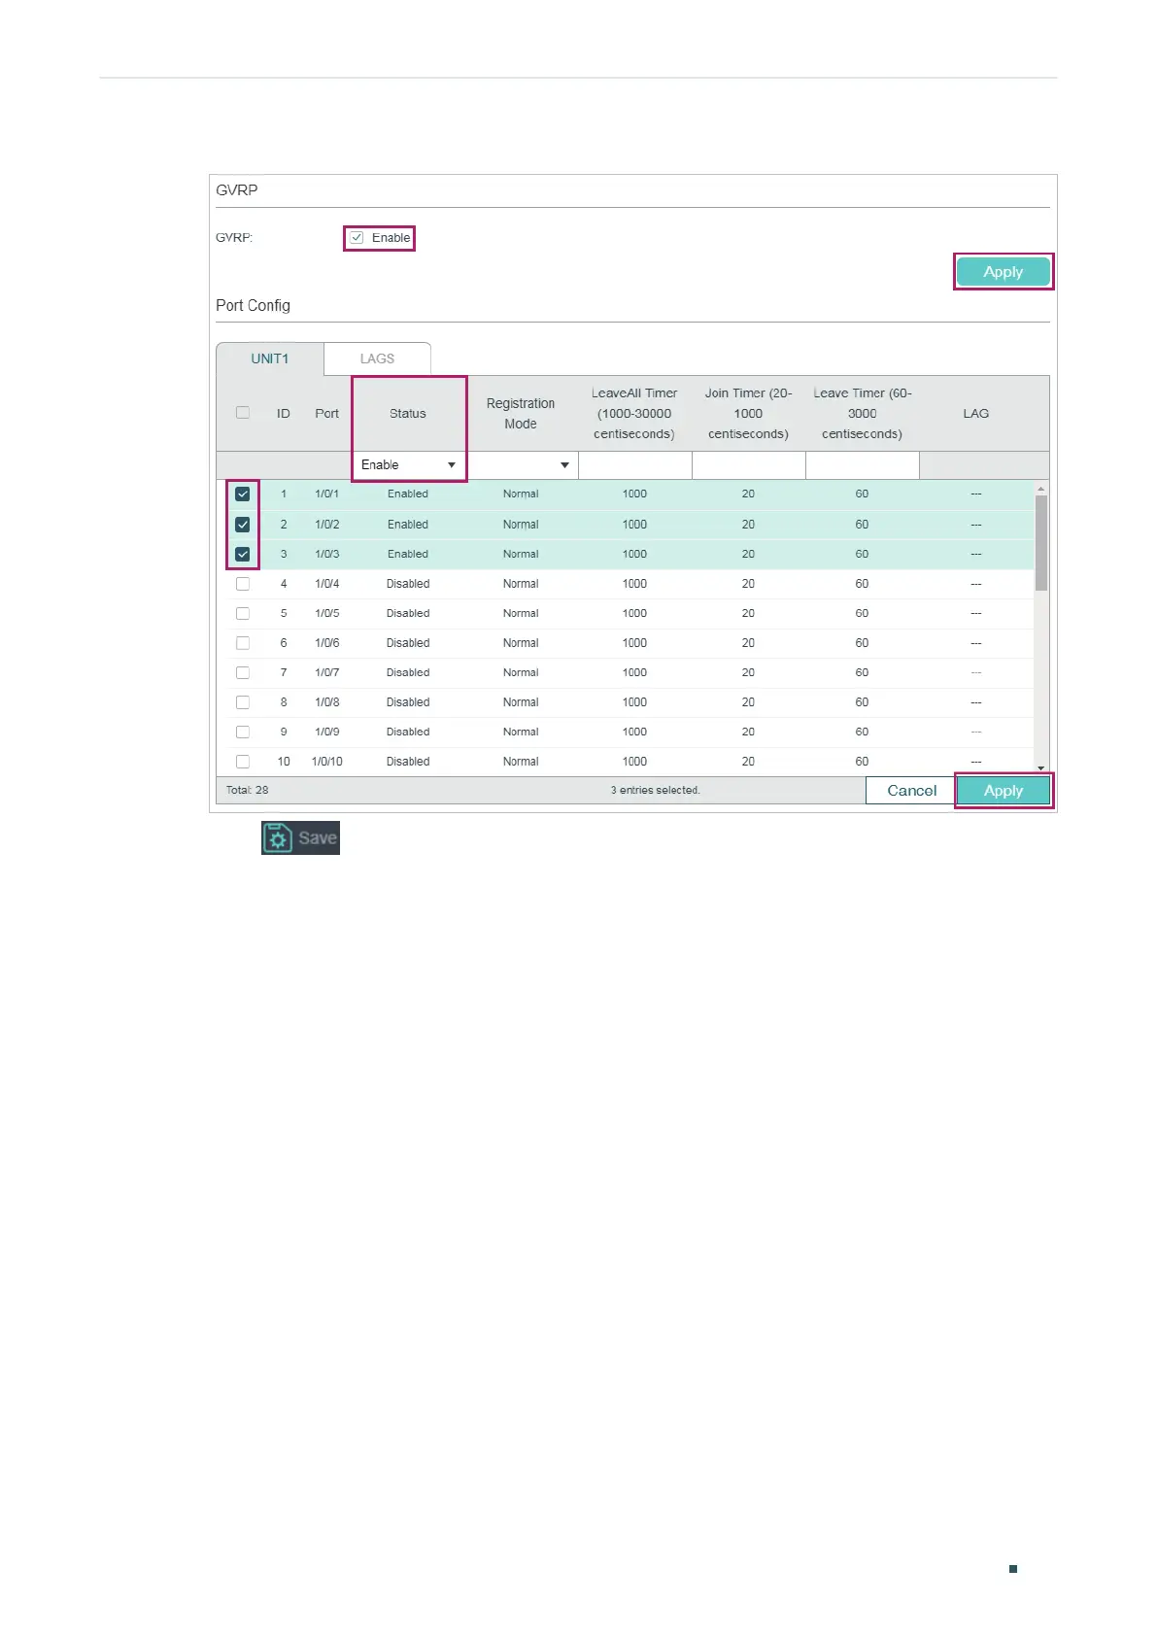Check the row for port 1/0/10
This screenshot has width=1157, height=1636.
pyautogui.click(x=243, y=762)
